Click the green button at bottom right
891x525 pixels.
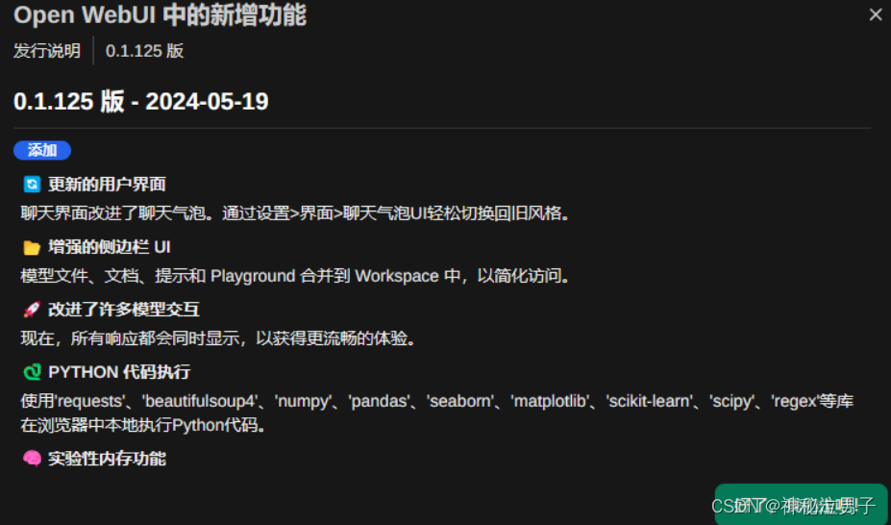click(802, 504)
